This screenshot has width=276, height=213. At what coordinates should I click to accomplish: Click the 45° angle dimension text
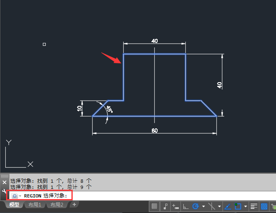(x=110, y=109)
